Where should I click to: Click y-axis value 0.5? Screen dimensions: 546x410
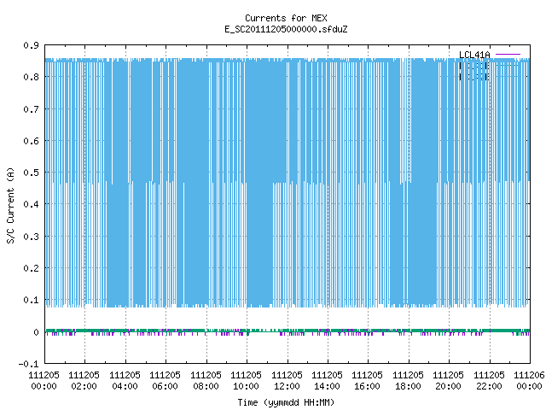click(x=31, y=173)
